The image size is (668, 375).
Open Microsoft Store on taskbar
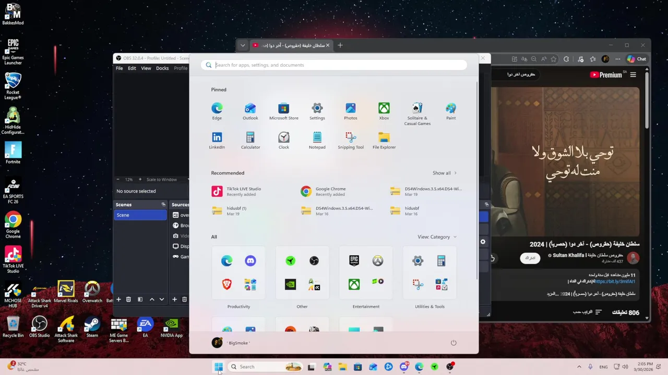357,367
